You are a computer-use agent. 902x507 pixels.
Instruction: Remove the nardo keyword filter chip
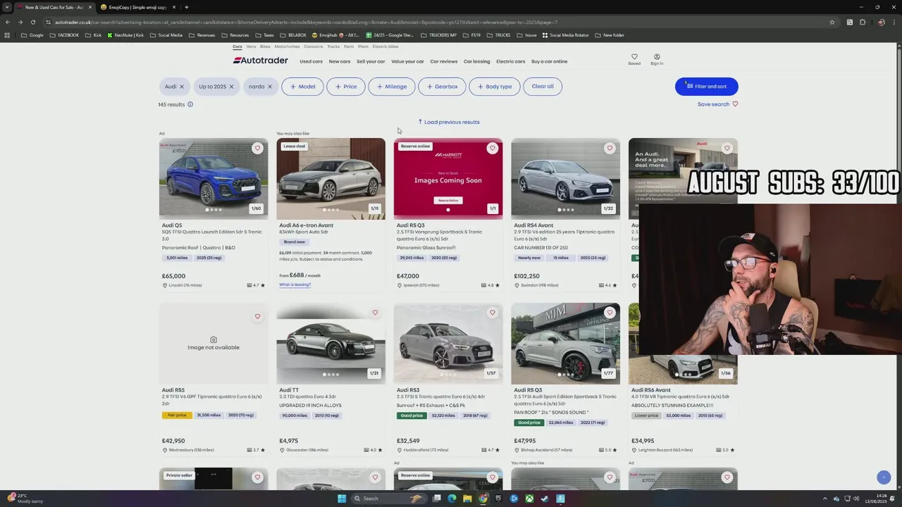coord(269,87)
